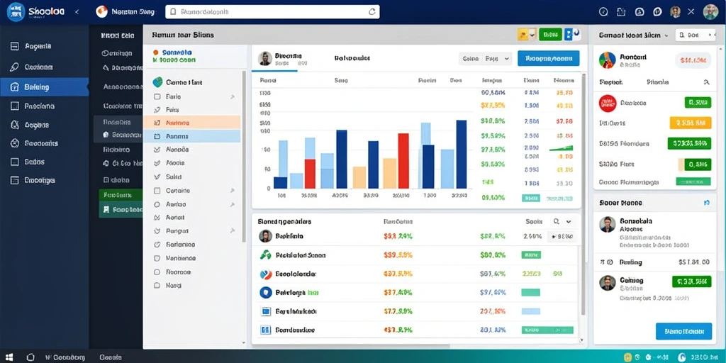Click the large blue button above the bar chart
The width and height of the screenshot is (726, 363).
pyautogui.click(x=548, y=58)
